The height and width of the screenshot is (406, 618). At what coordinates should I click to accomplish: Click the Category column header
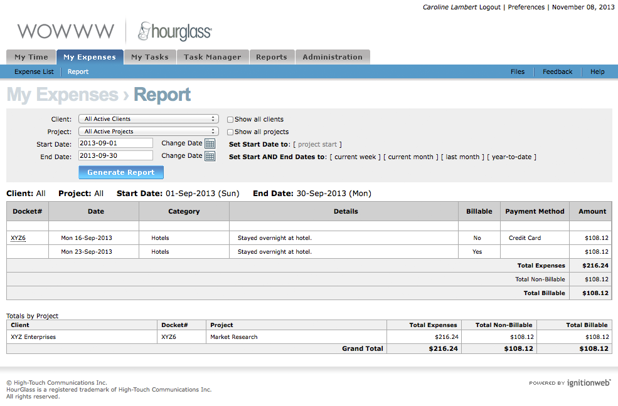(x=184, y=211)
